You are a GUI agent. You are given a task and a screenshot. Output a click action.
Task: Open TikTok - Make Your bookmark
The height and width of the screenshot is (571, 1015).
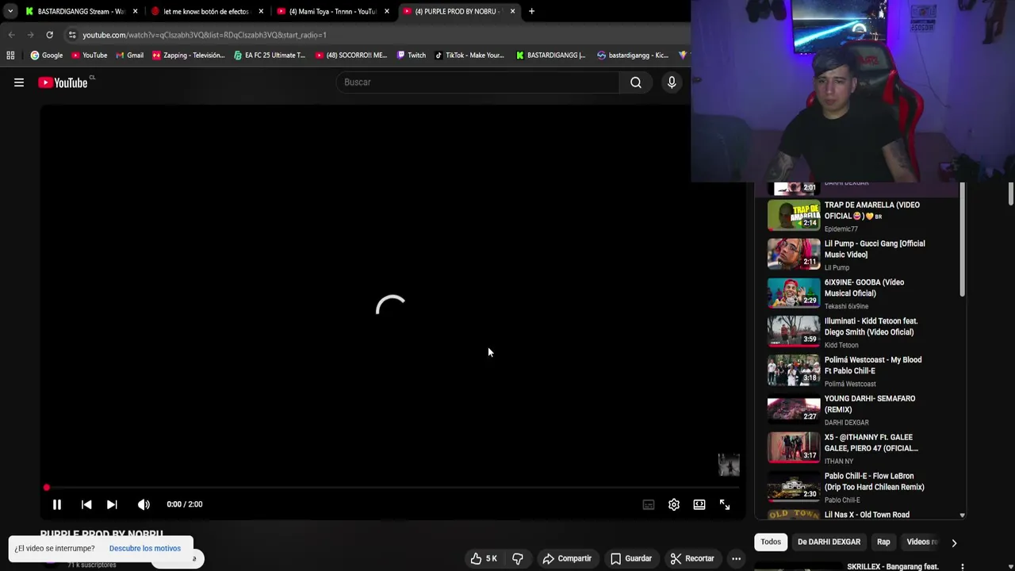pyautogui.click(x=469, y=56)
